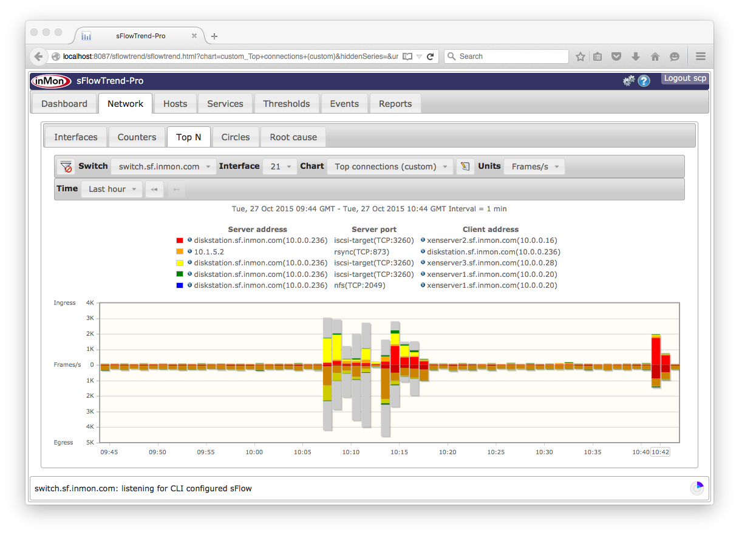Open the Root cause sub-tab
739x535 pixels.
tap(293, 137)
